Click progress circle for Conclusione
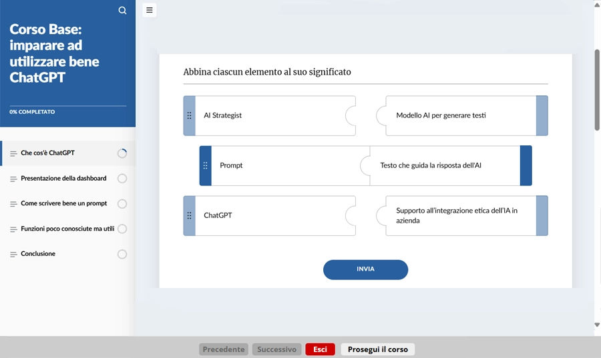 pos(122,255)
